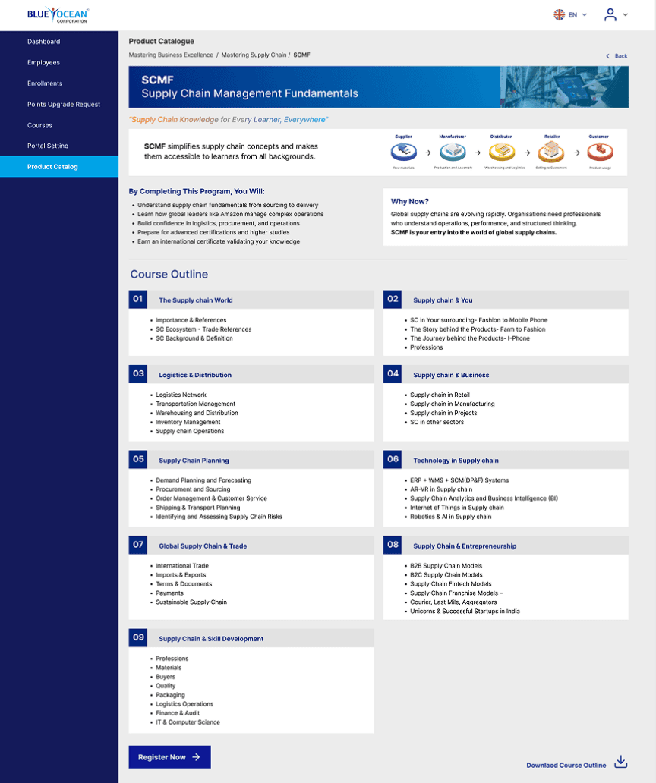Select Product Catalog sidebar item
The width and height of the screenshot is (656, 783).
click(59, 167)
